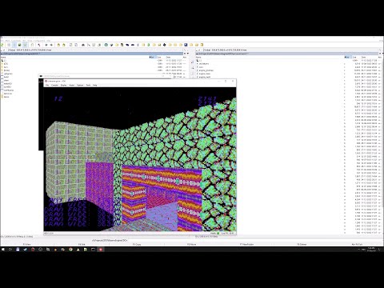Click the taskbar clock

pos(371,250)
